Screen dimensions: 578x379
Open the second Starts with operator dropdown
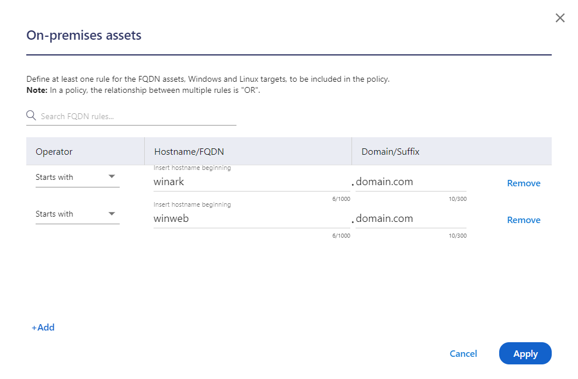[77, 214]
